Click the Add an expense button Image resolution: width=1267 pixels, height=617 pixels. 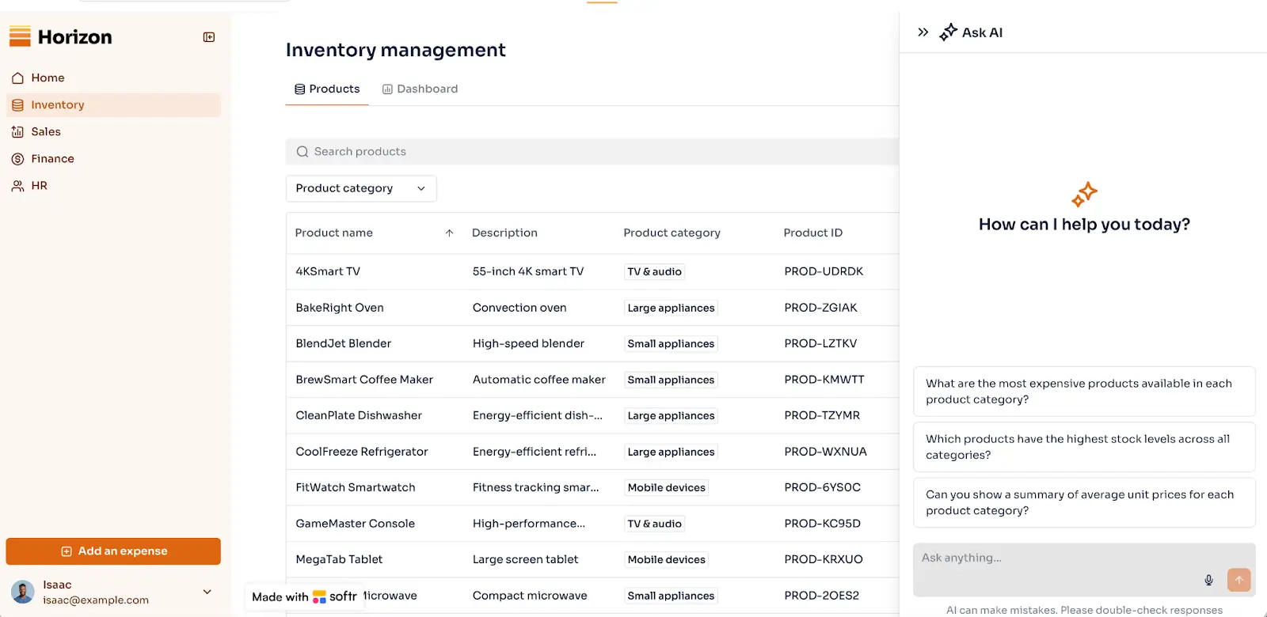113,551
